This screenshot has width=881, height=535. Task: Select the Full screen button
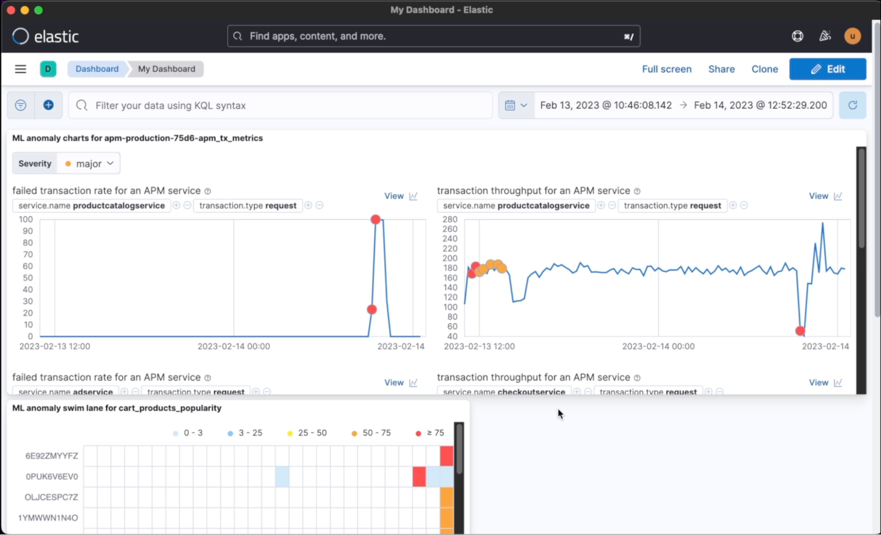pos(666,69)
